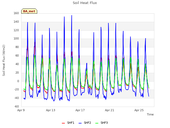The width and height of the screenshot is (170, 128).
Task: Click the Apr 17 x-axis tick label
Action: [x=80, y=110]
